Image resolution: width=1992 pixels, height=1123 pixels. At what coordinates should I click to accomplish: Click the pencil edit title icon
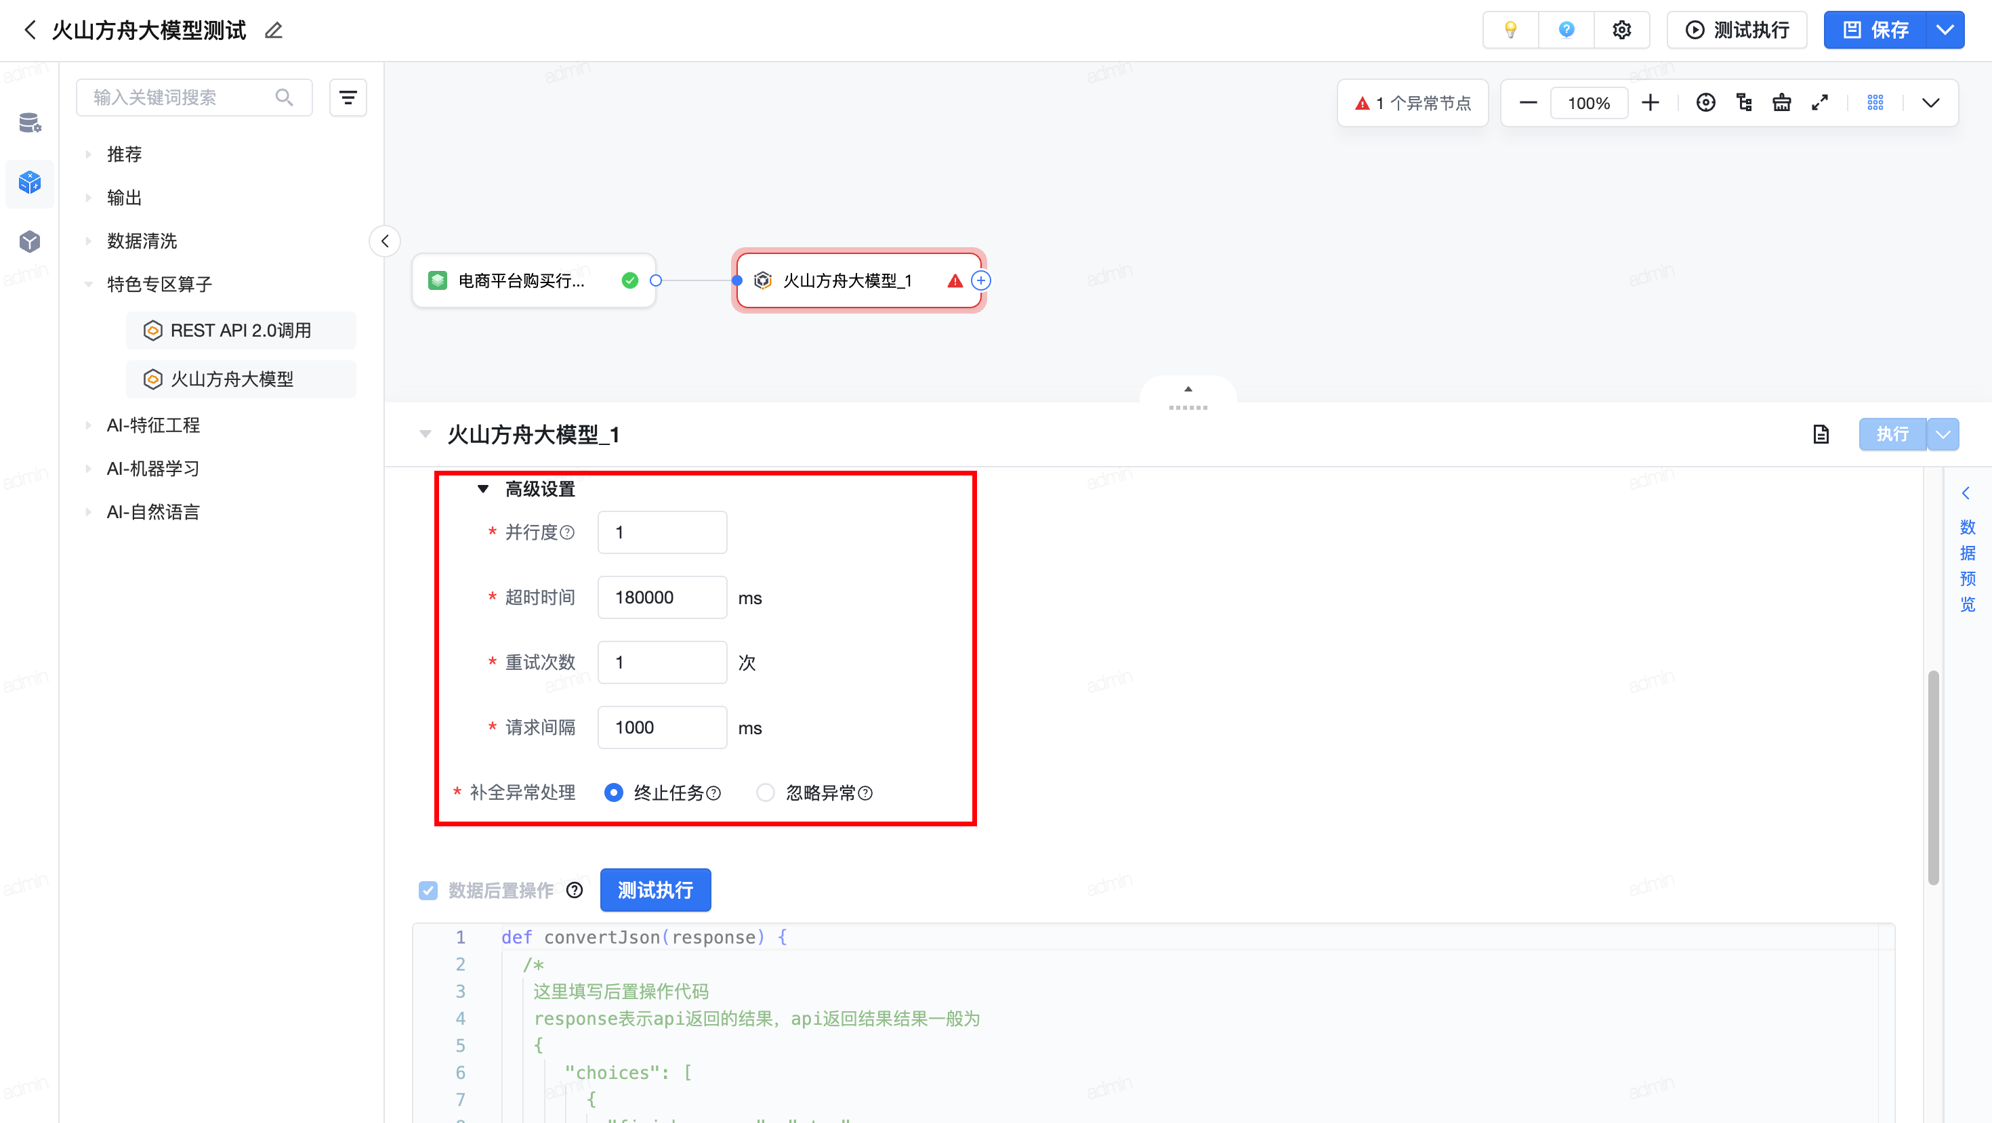tap(274, 31)
